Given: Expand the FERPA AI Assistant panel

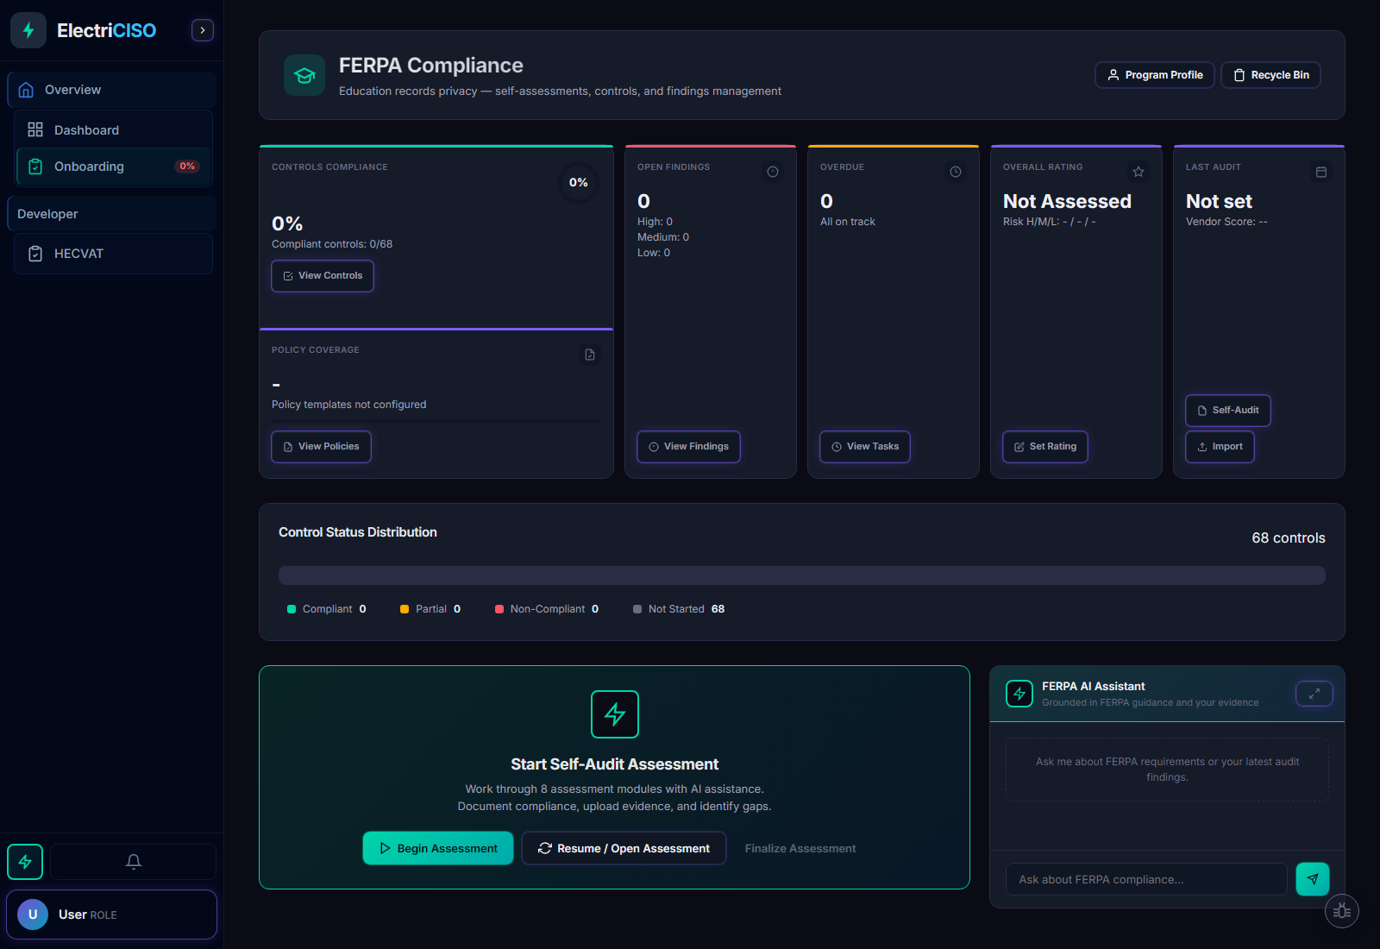Looking at the screenshot, I should click(x=1314, y=694).
